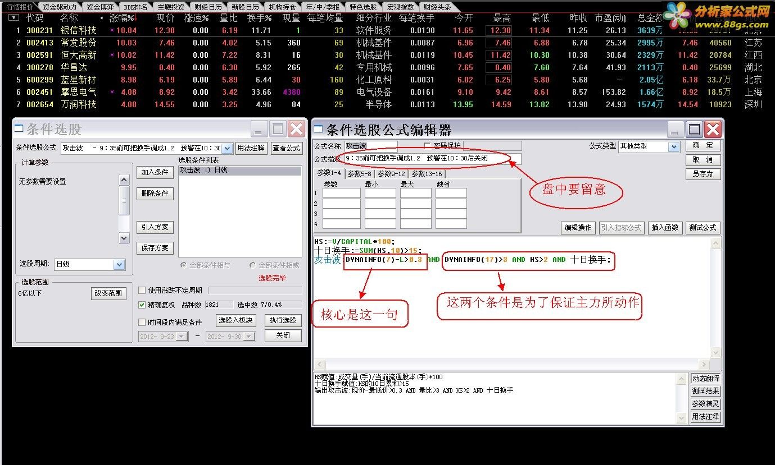Click 编辑操作 button
The height and width of the screenshot is (465, 775).
(x=578, y=228)
